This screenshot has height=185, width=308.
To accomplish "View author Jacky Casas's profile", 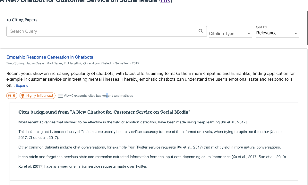I will point(36,63).
